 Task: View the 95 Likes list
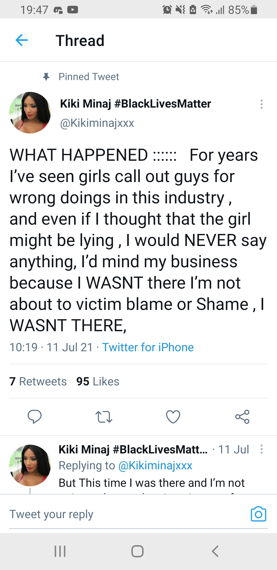coord(98,381)
